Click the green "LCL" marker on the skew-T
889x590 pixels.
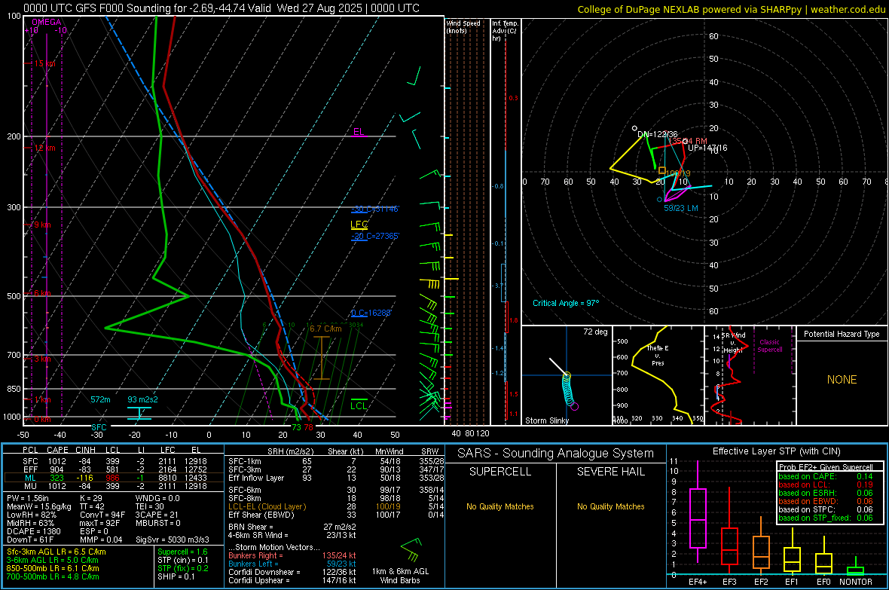pos(359,405)
